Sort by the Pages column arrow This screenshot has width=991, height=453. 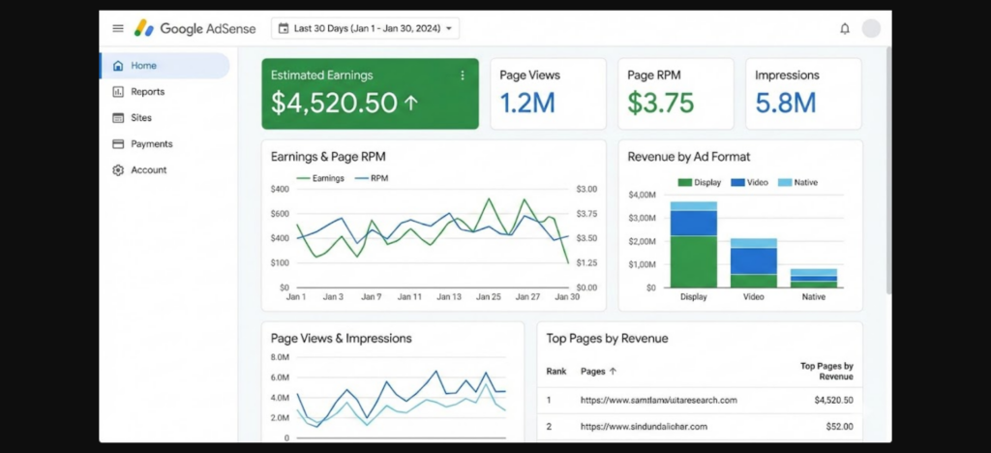[613, 372]
